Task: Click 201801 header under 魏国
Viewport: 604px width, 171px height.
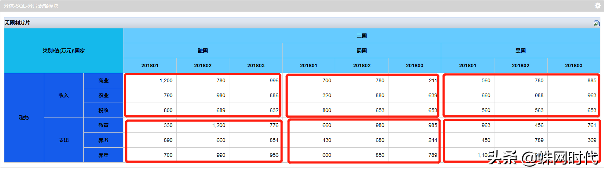Action: coord(150,65)
